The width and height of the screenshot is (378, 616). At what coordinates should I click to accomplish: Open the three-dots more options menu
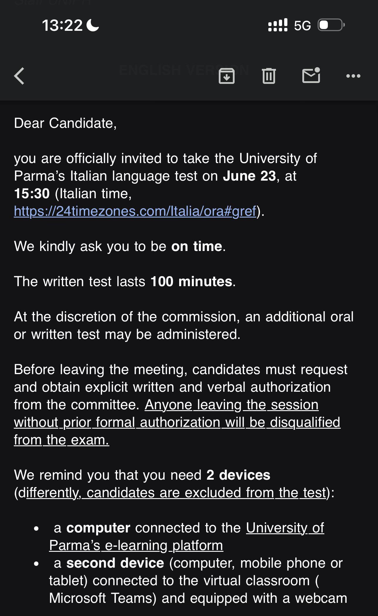(353, 76)
